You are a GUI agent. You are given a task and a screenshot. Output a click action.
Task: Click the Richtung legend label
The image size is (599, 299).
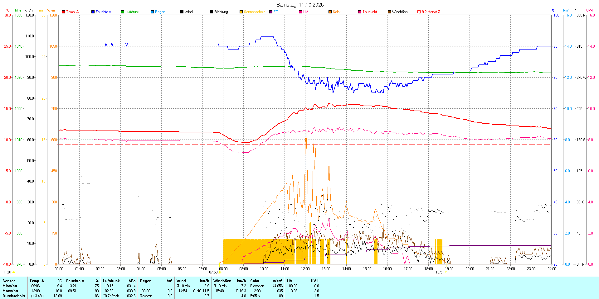(221, 12)
